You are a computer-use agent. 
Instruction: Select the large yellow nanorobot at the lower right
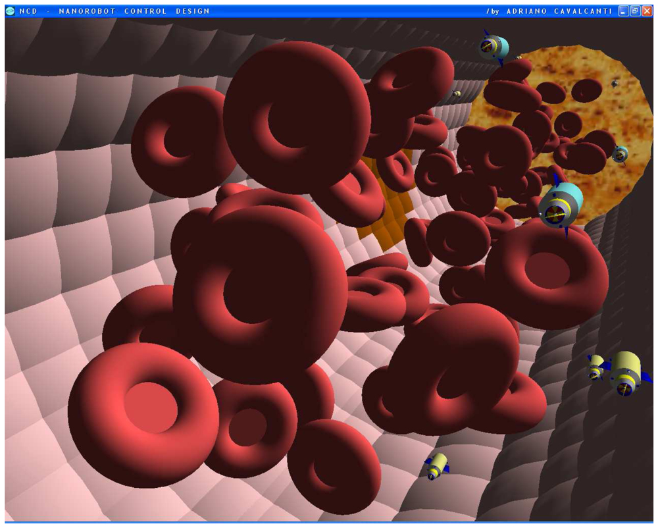coord(626,373)
